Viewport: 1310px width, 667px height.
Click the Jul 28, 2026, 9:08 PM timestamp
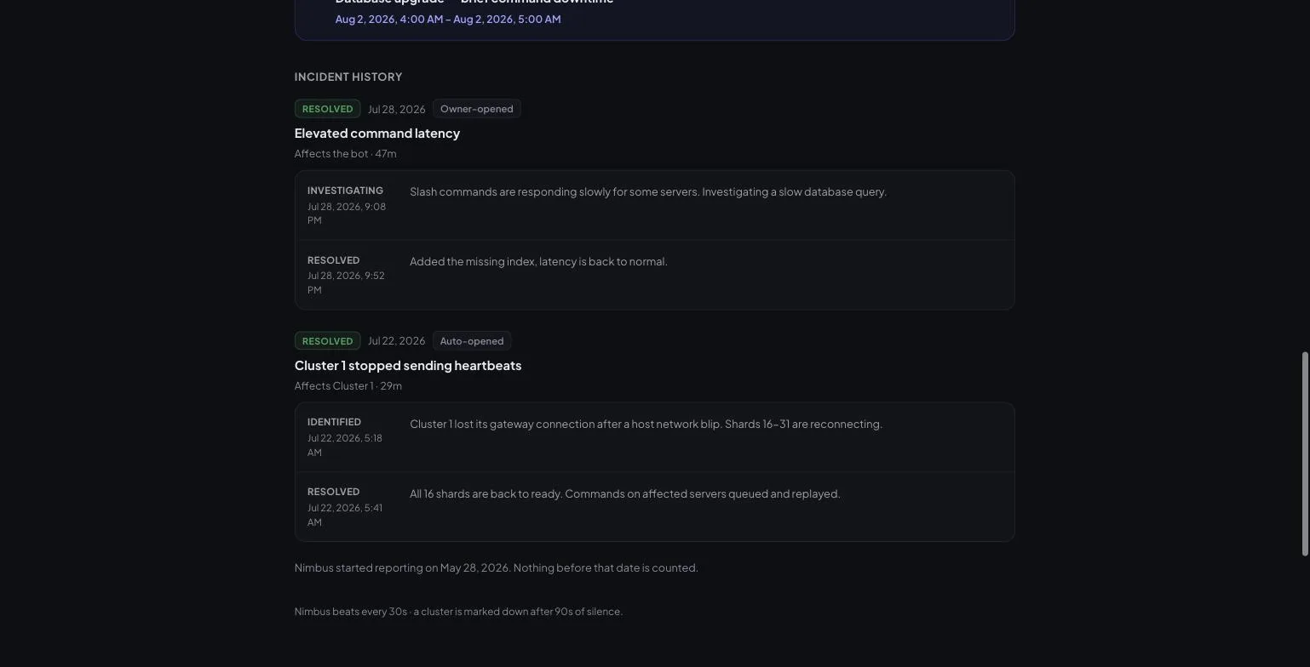[x=347, y=214]
